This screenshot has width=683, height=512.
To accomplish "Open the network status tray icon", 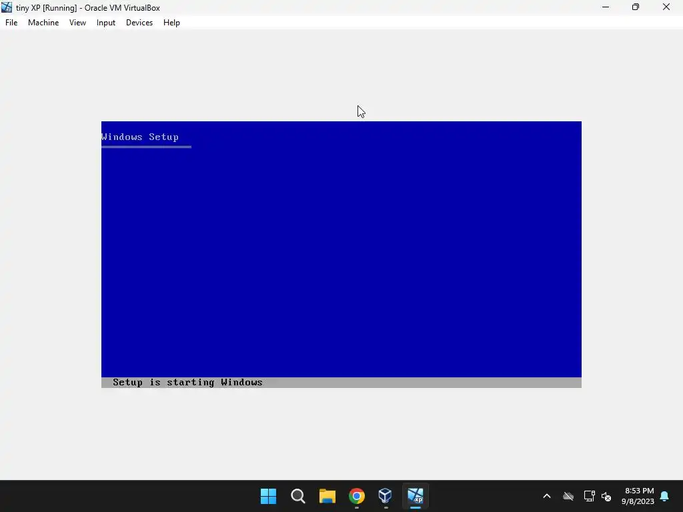I will tap(590, 496).
